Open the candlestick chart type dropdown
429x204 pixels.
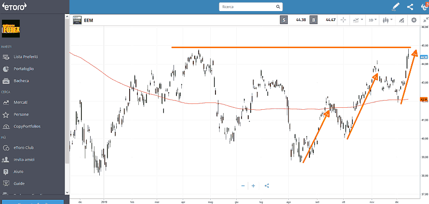(x=387, y=20)
